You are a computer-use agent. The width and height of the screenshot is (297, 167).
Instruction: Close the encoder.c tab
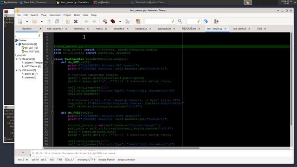point(128,29)
